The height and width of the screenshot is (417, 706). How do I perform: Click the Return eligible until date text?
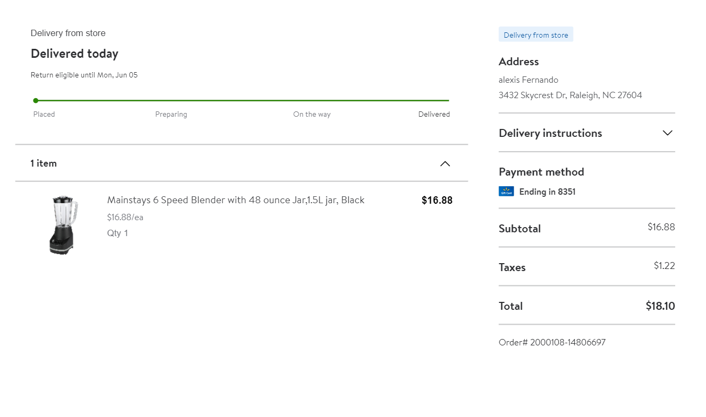[x=84, y=75]
